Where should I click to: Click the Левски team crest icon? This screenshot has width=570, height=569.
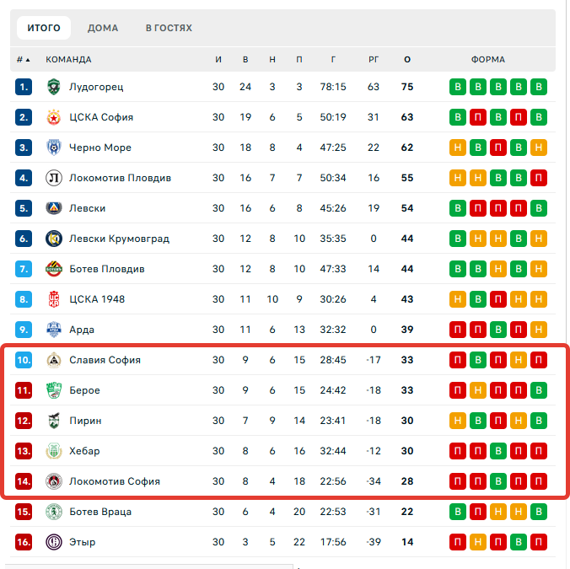(53, 208)
